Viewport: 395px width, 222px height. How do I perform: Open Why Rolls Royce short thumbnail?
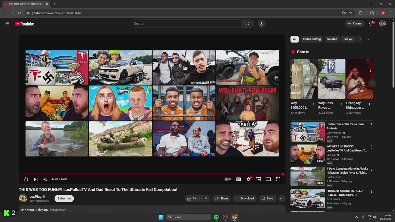(332, 79)
